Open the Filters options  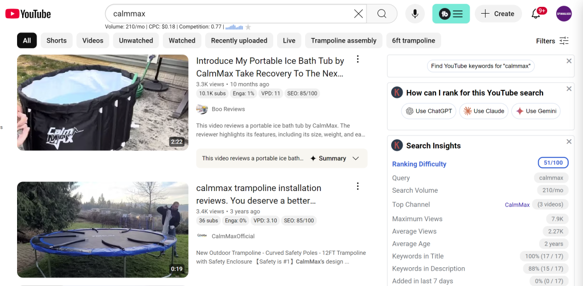coord(552,40)
